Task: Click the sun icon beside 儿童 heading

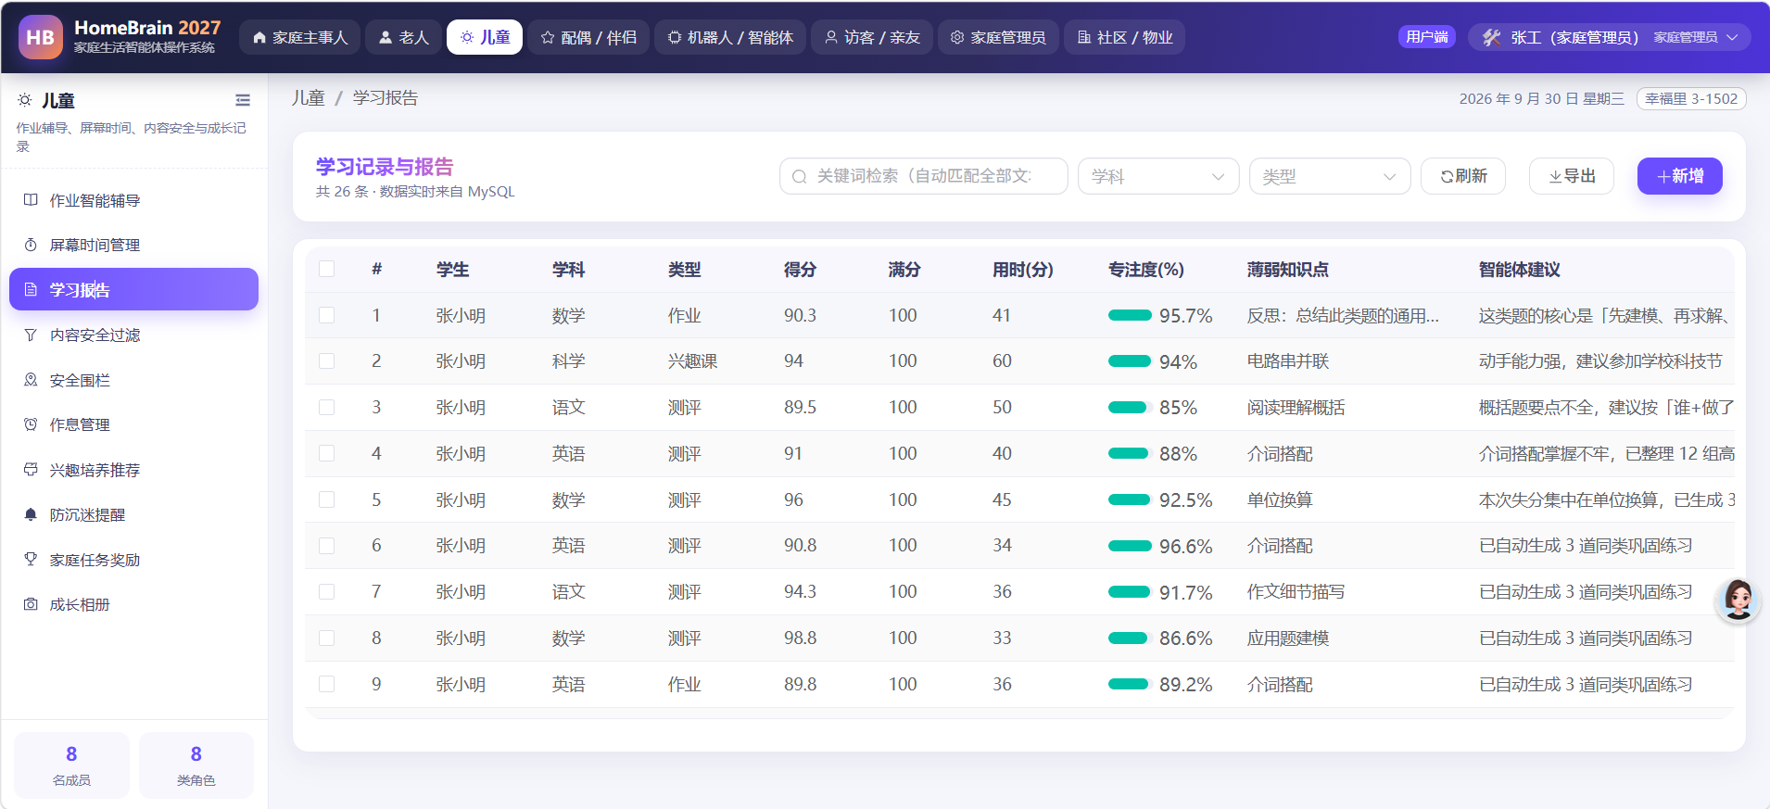Action: [x=25, y=100]
